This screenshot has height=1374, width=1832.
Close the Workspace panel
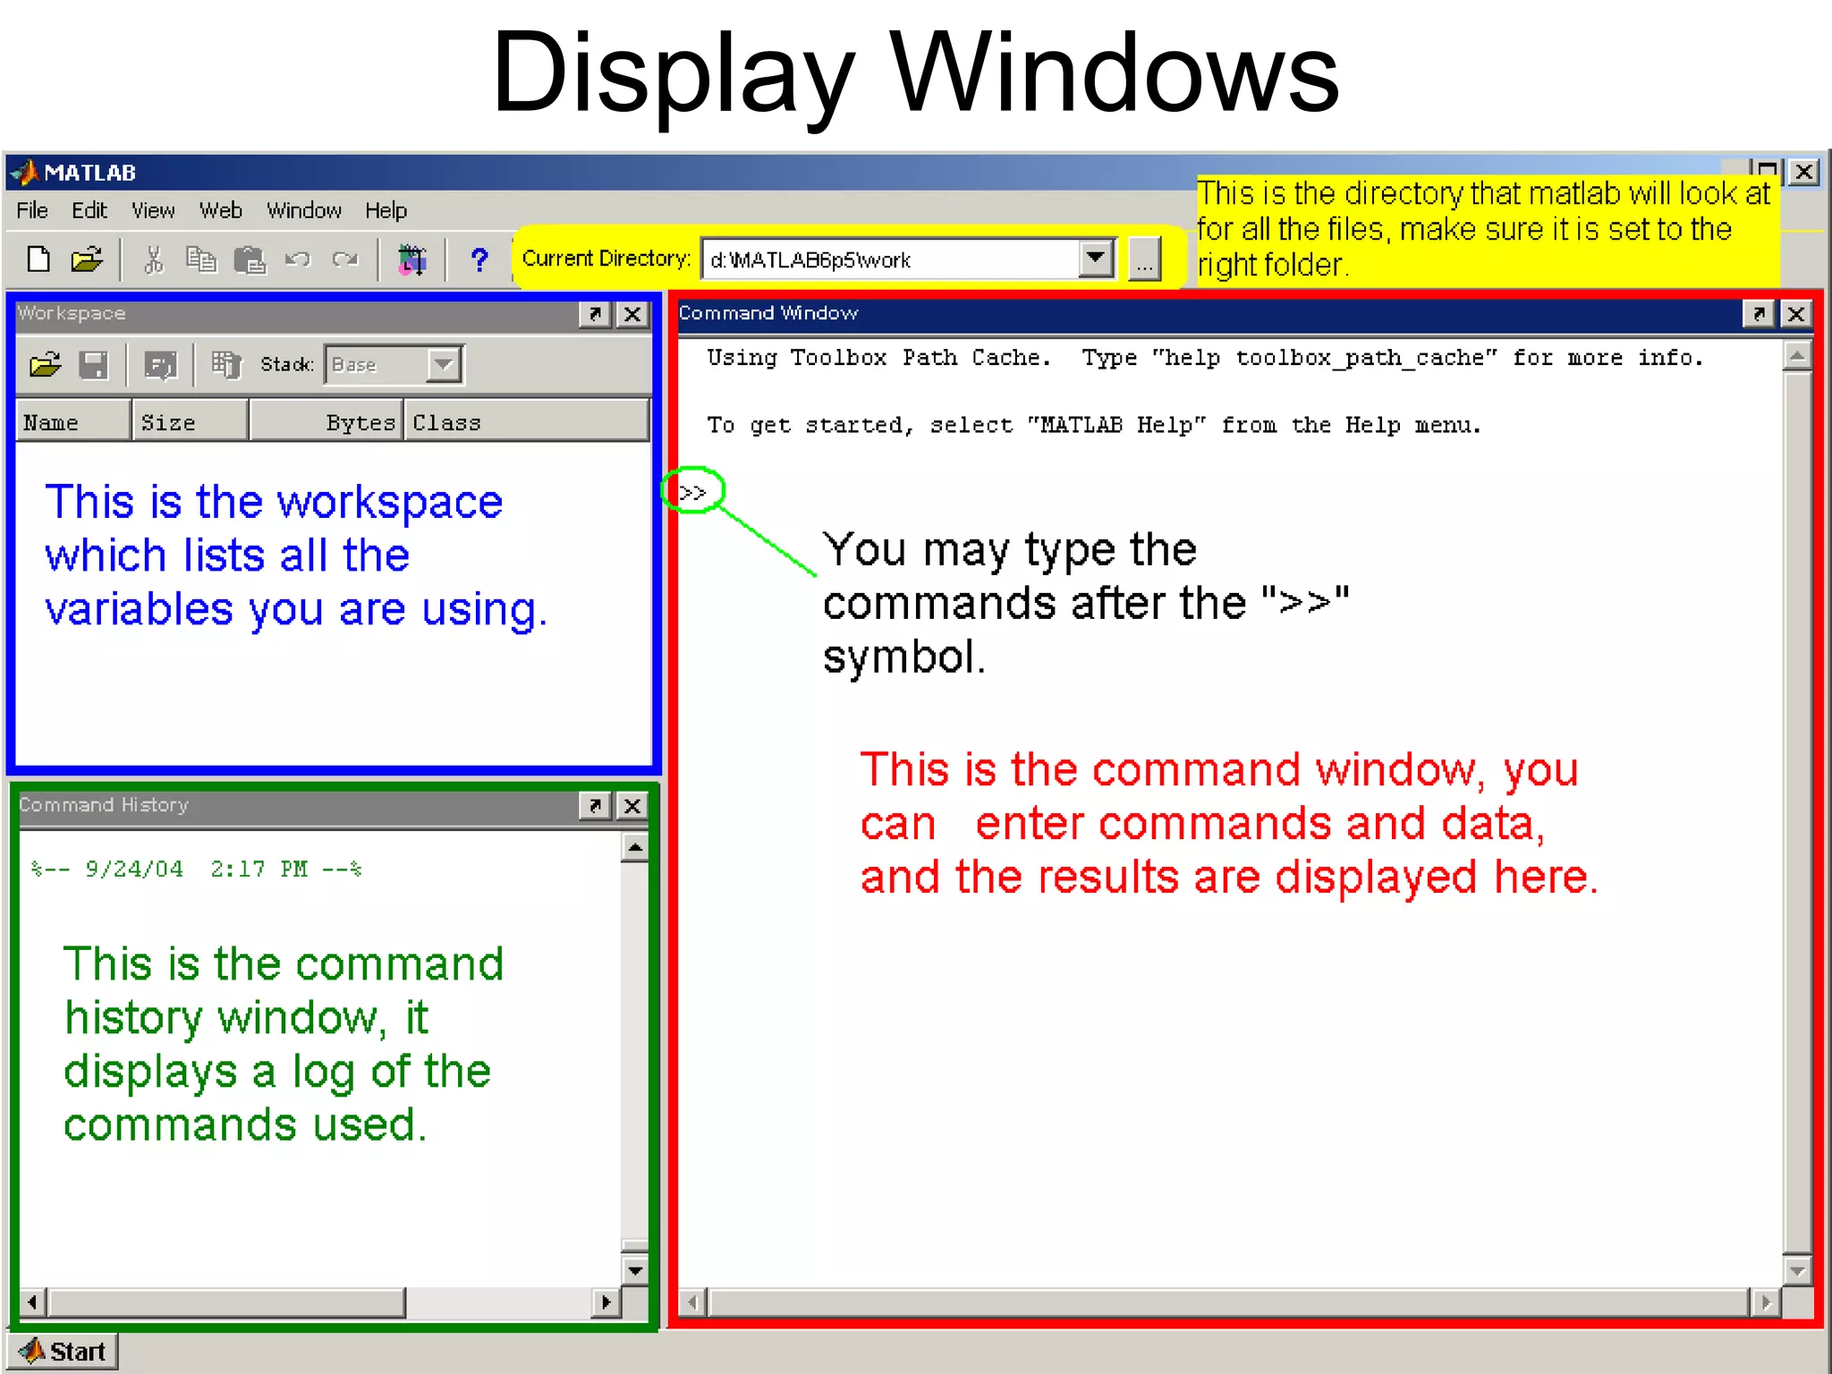pyautogui.click(x=632, y=314)
